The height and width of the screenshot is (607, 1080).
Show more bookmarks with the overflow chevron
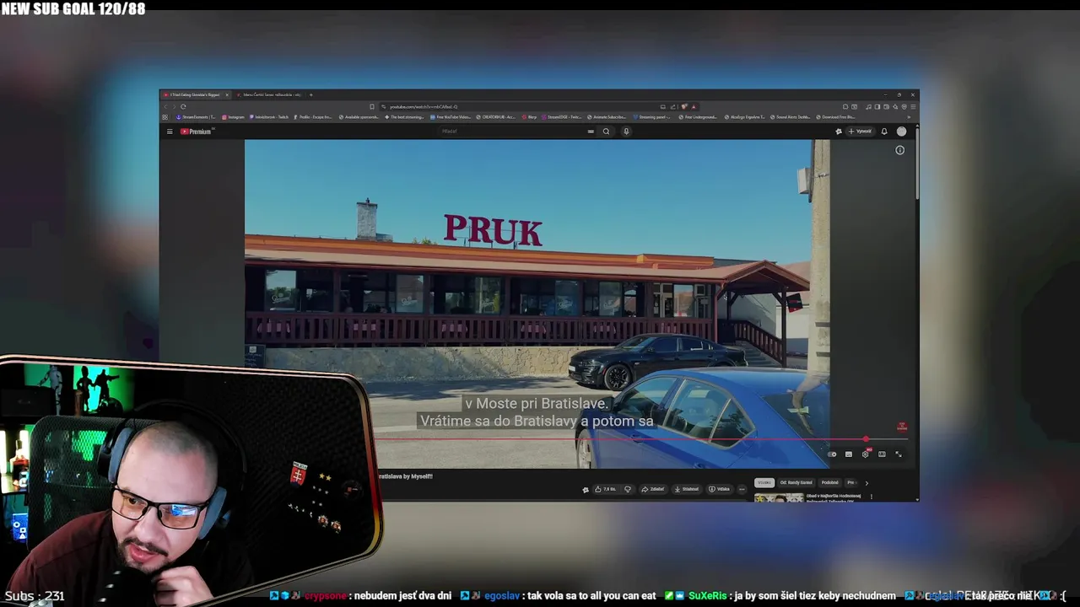909,117
